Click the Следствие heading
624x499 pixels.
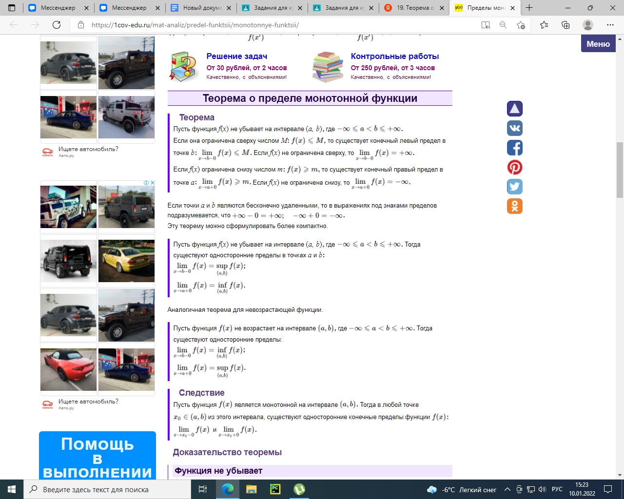(x=202, y=393)
